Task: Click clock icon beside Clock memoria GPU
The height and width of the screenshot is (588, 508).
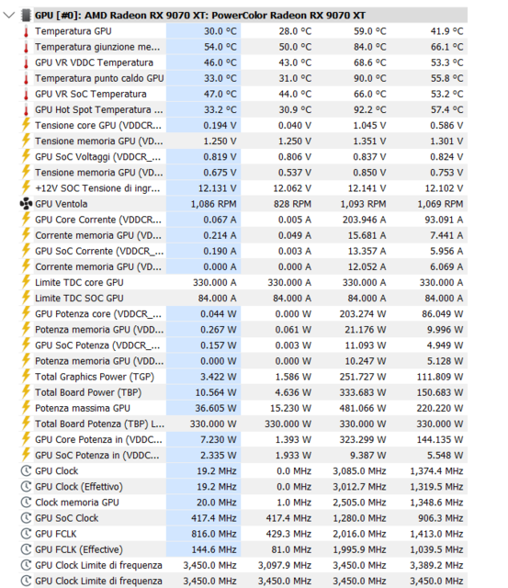Action: 26,503
